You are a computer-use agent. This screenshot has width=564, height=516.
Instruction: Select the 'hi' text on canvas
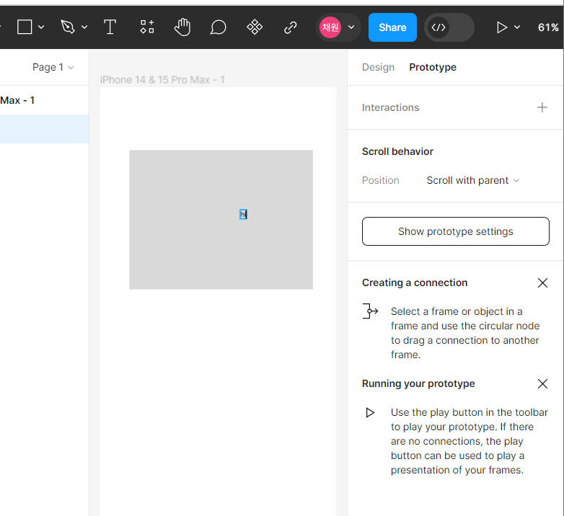244,215
